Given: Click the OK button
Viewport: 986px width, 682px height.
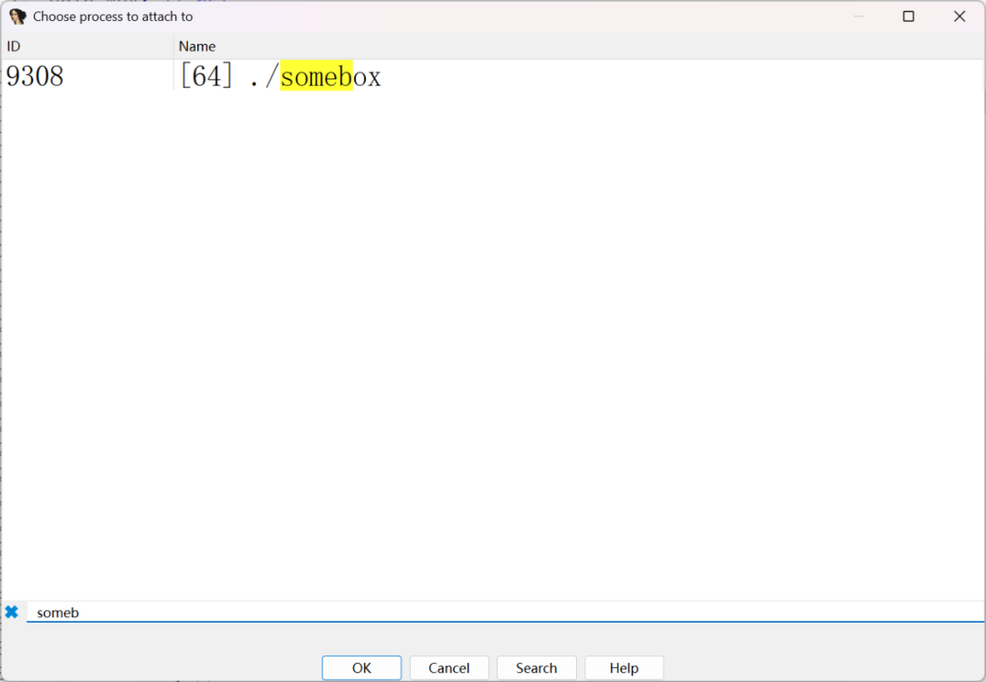Looking at the screenshot, I should [x=362, y=667].
